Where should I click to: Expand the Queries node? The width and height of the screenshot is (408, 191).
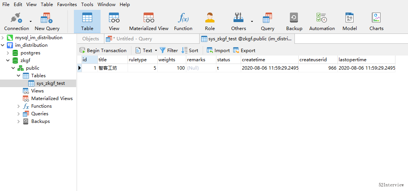click(18, 113)
